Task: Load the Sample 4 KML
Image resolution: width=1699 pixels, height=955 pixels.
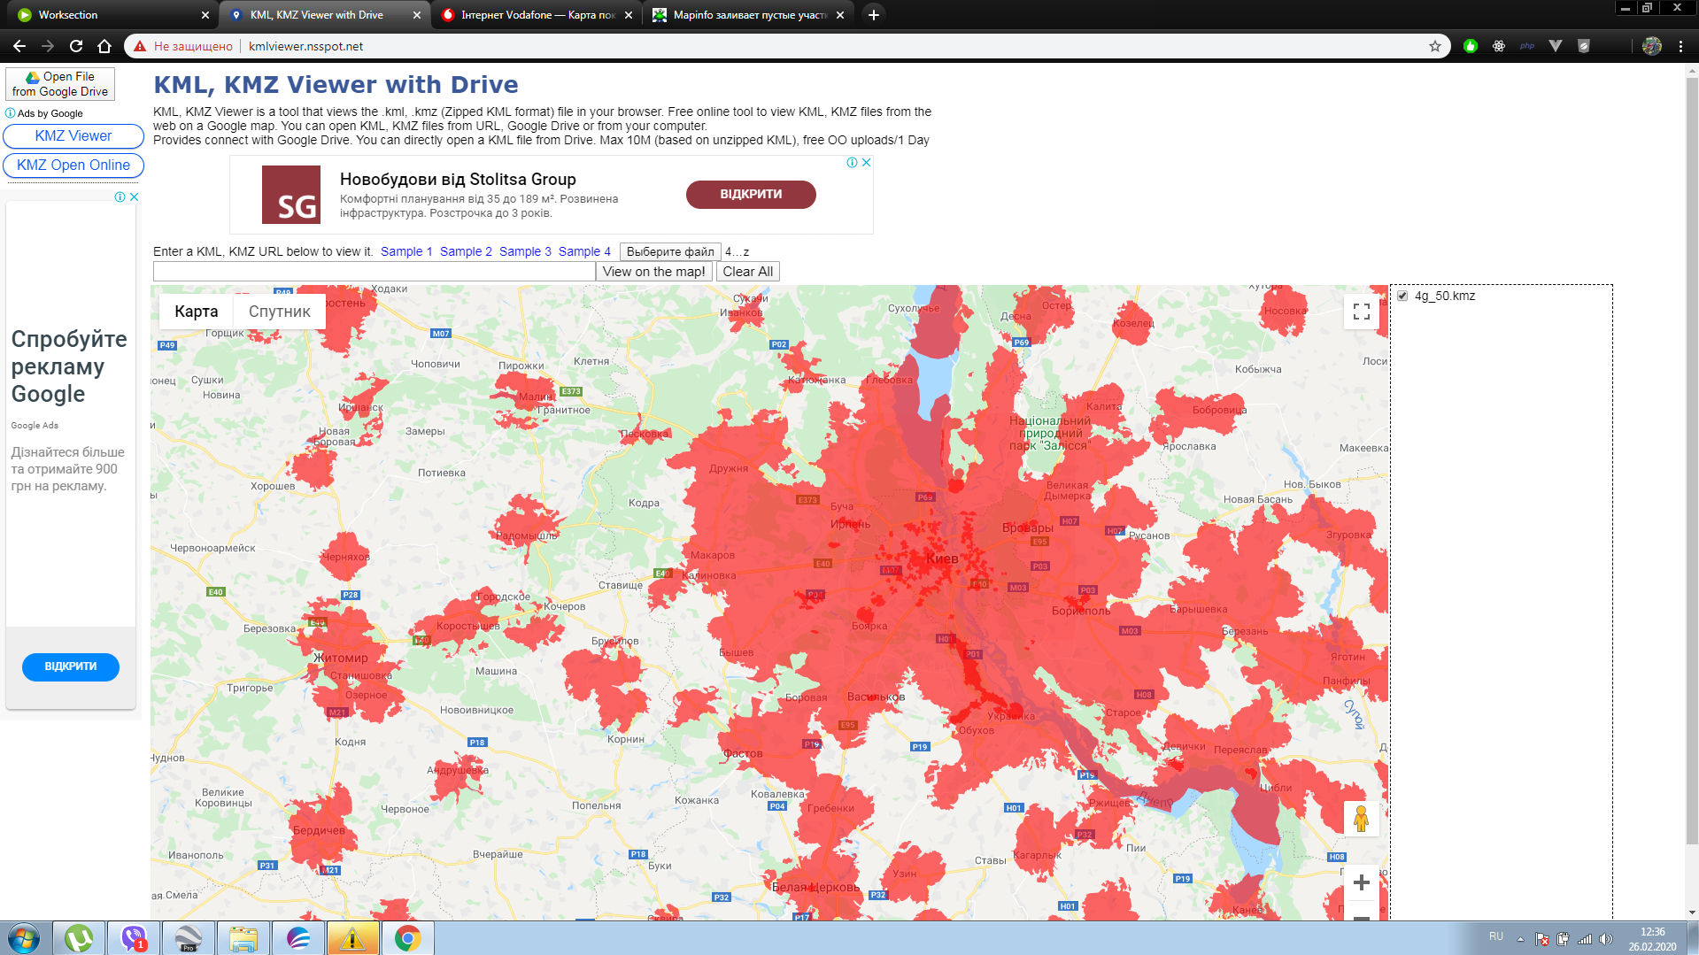Action: (584, 251)
